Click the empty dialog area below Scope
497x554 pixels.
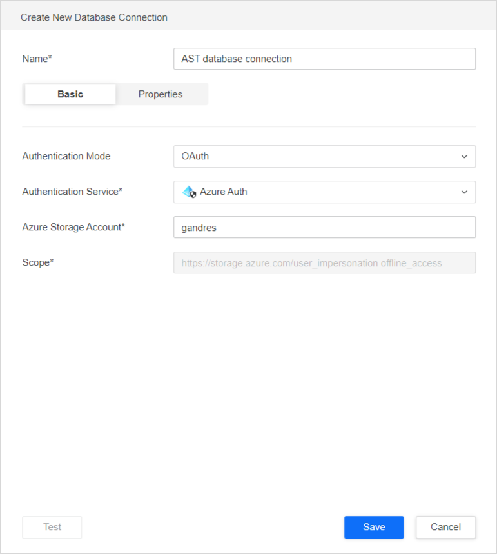coord(248,387)
